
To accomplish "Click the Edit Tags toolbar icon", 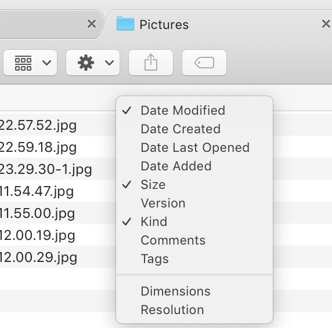I will [204, 63].
